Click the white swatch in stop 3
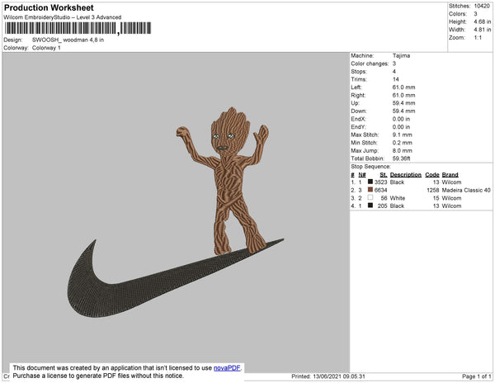This screenshot has width=495, height=383. coord(370,197)
